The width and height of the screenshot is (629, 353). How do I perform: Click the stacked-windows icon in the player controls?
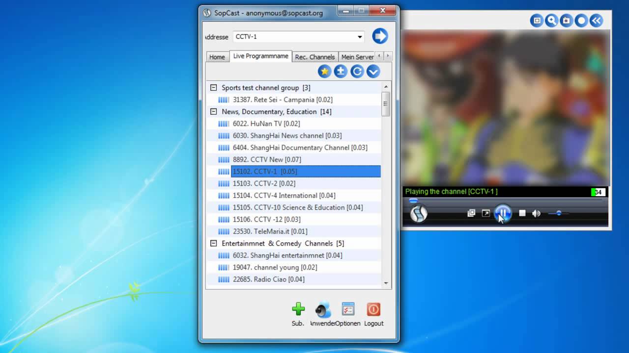[x=471, y=213]
